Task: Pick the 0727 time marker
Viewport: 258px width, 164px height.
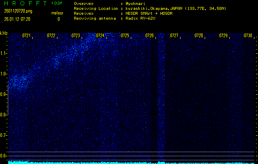Action: pos(174,36)
